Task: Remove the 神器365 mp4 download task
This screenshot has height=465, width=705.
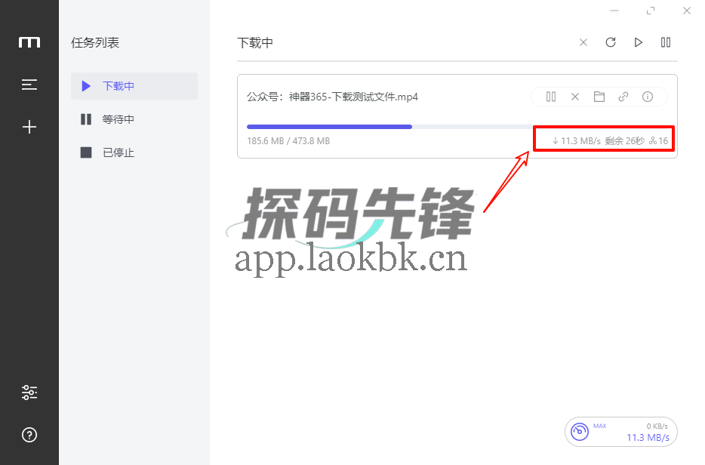Action: (x=575, y=97)
